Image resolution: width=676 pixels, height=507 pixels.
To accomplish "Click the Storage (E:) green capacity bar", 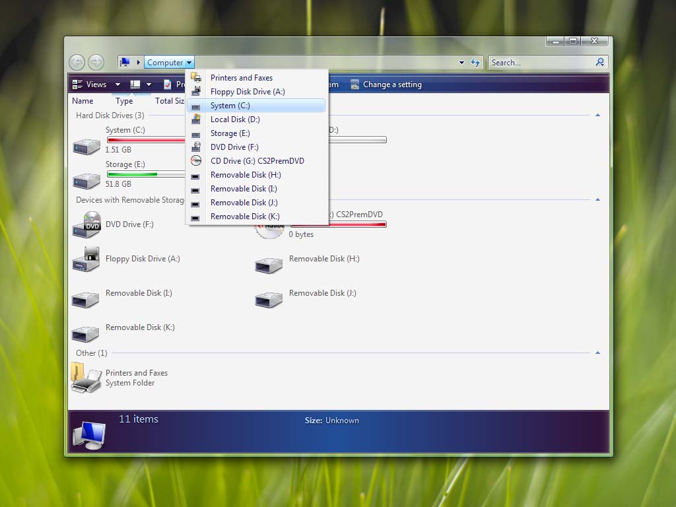I will (146, 174).
